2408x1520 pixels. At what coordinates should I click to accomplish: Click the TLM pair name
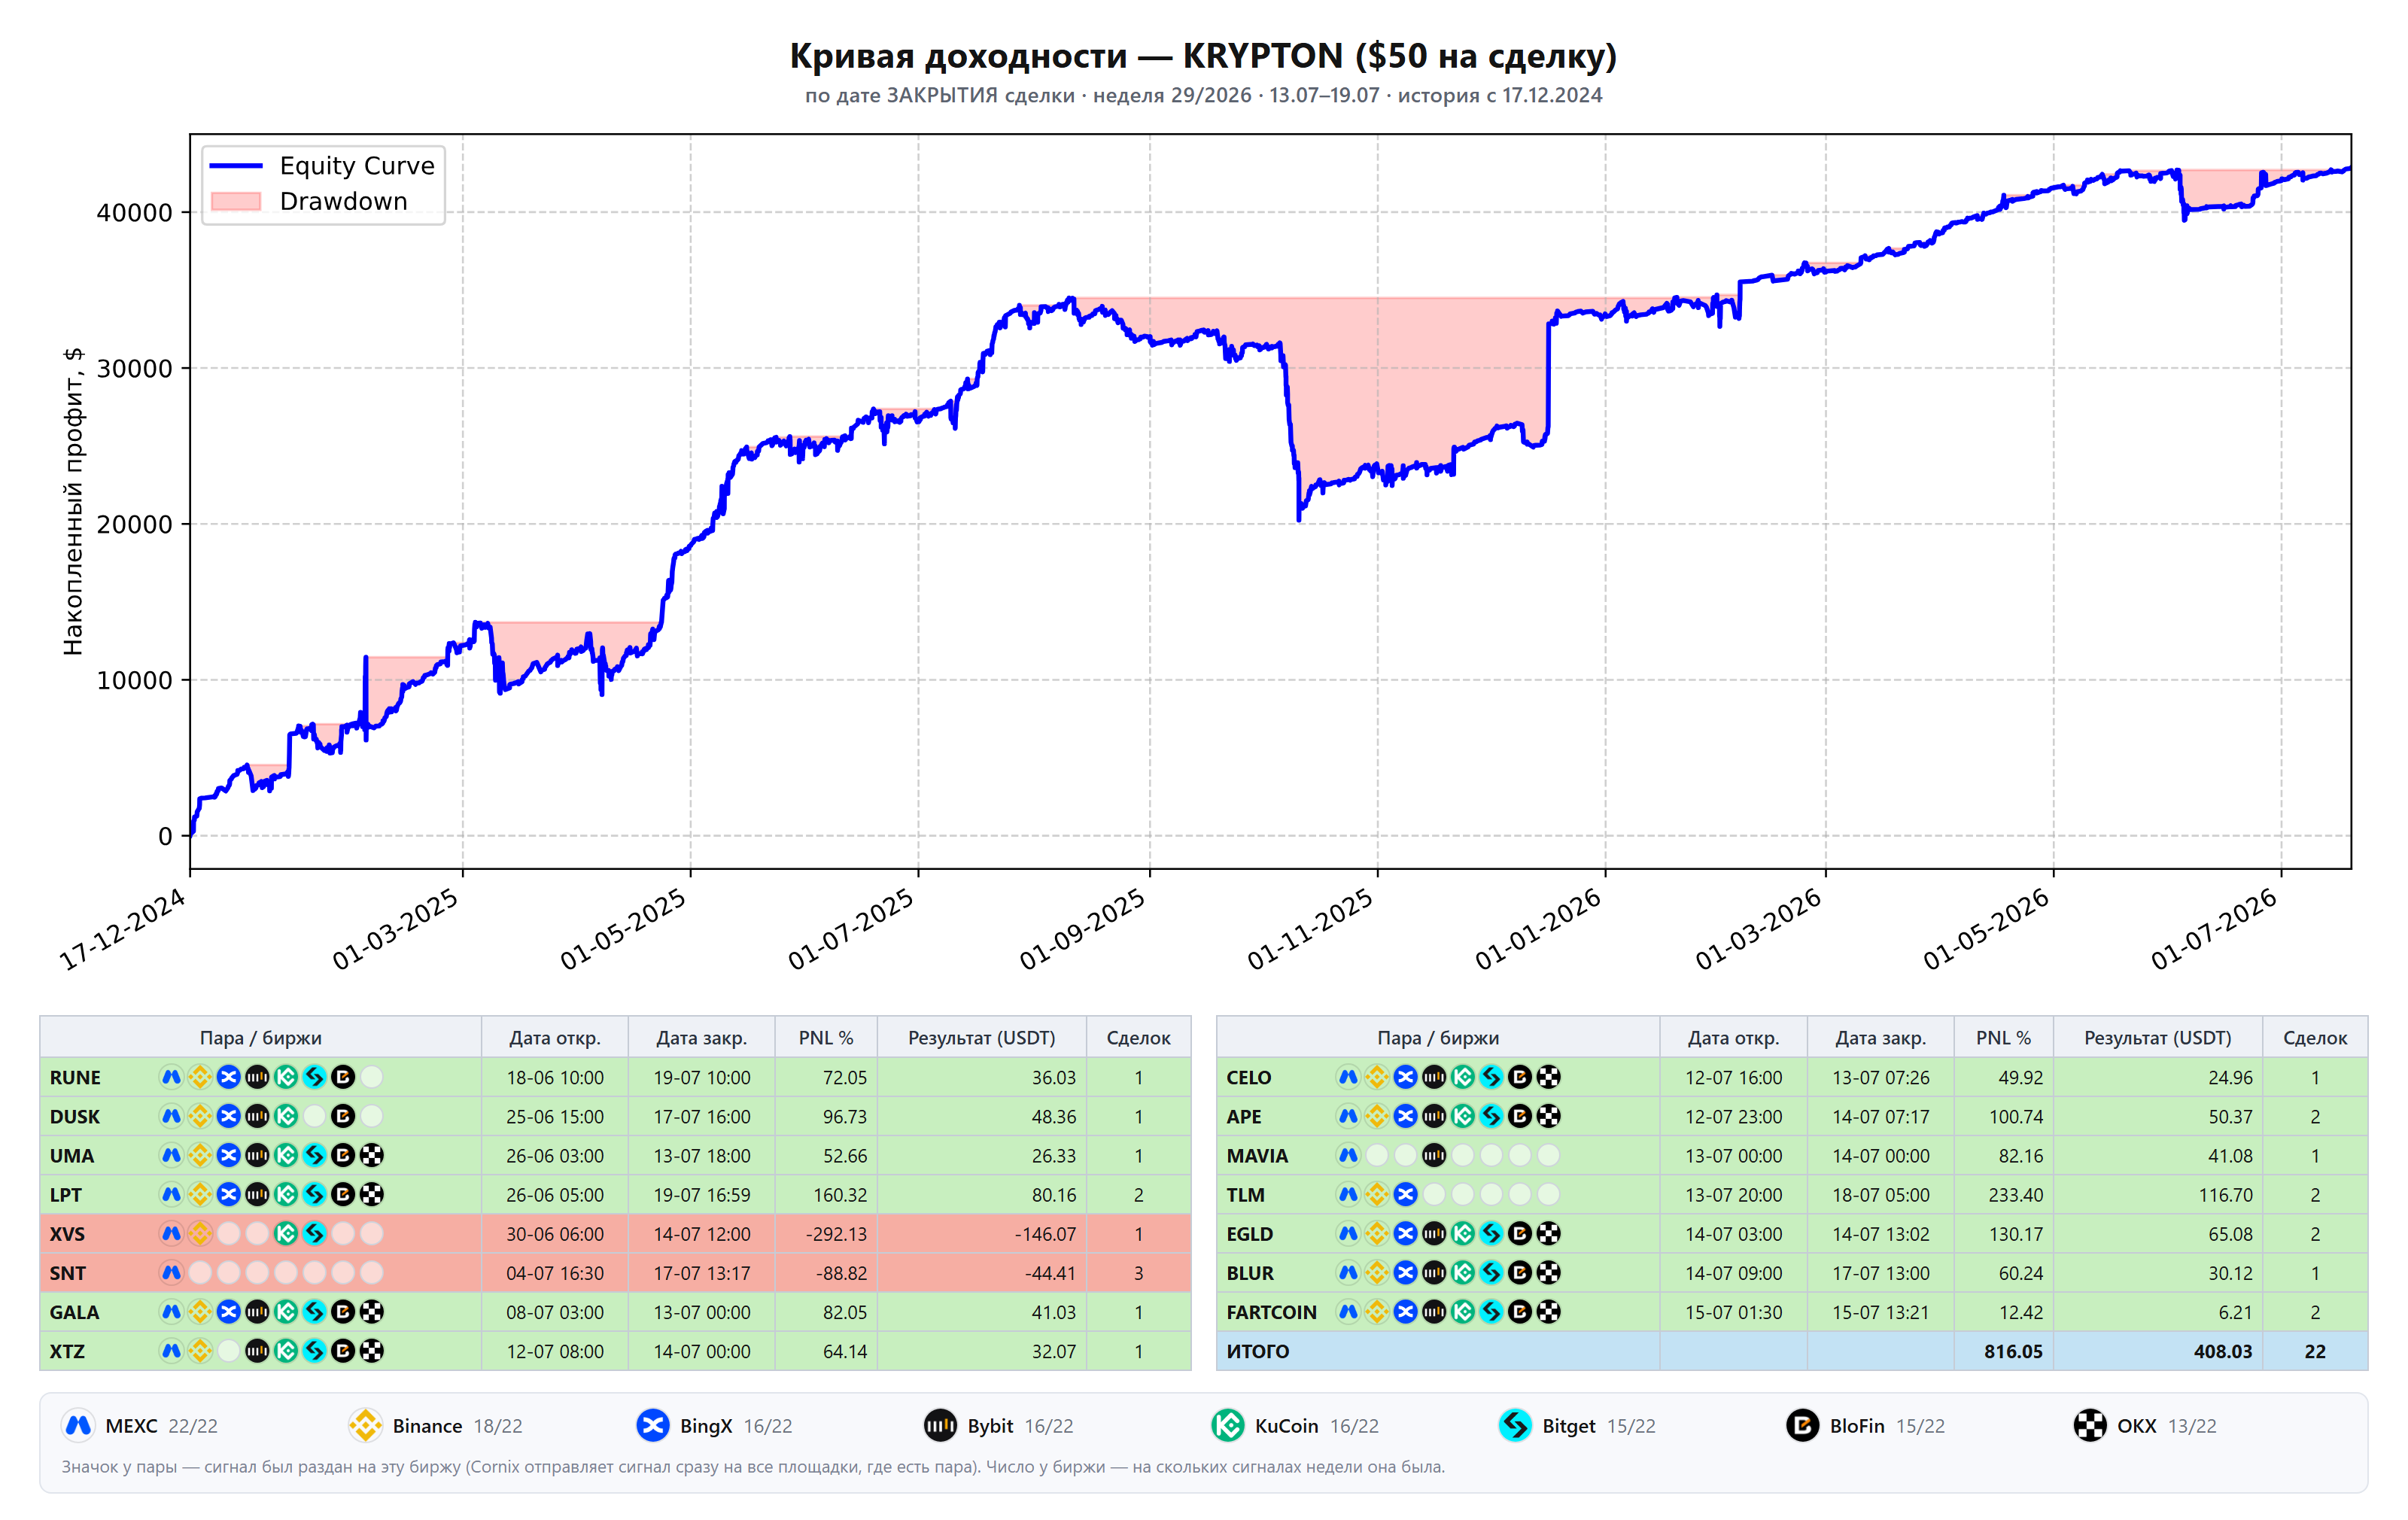(1245, 1194)
